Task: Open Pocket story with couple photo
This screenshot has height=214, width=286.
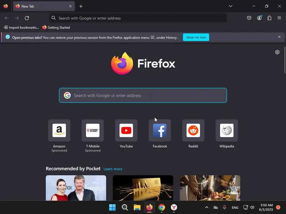Action: [x=76, y=188]
